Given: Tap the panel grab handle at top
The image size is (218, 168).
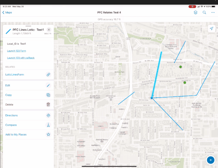Looking at the screenshot, I should [x=28, y=26].
